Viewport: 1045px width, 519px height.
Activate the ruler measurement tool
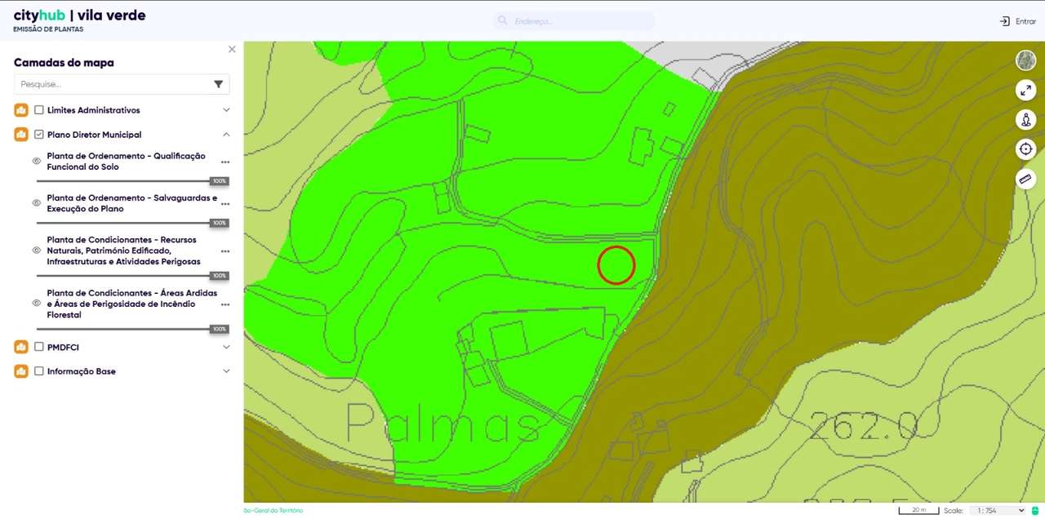point(1025,179)
